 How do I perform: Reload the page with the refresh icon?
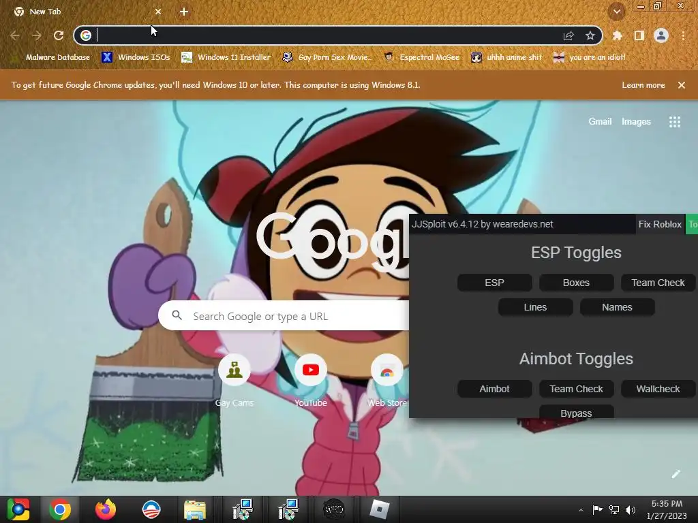(59, 35)
